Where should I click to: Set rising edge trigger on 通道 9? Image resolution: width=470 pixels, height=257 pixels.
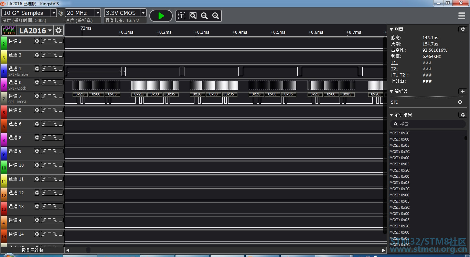[44, 151]
